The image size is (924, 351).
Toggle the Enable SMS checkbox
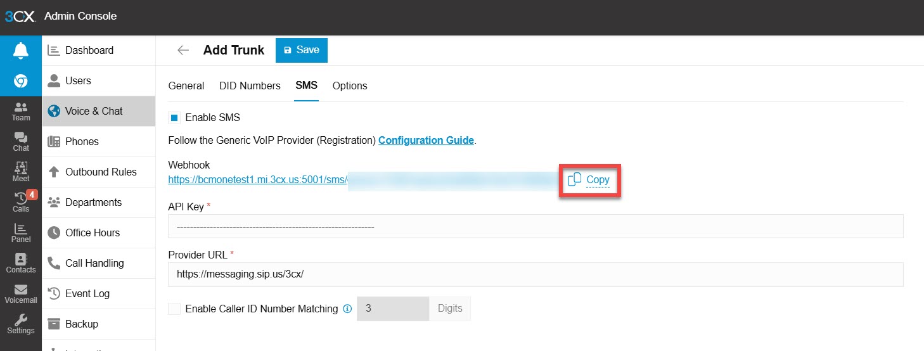click(174, 118)
